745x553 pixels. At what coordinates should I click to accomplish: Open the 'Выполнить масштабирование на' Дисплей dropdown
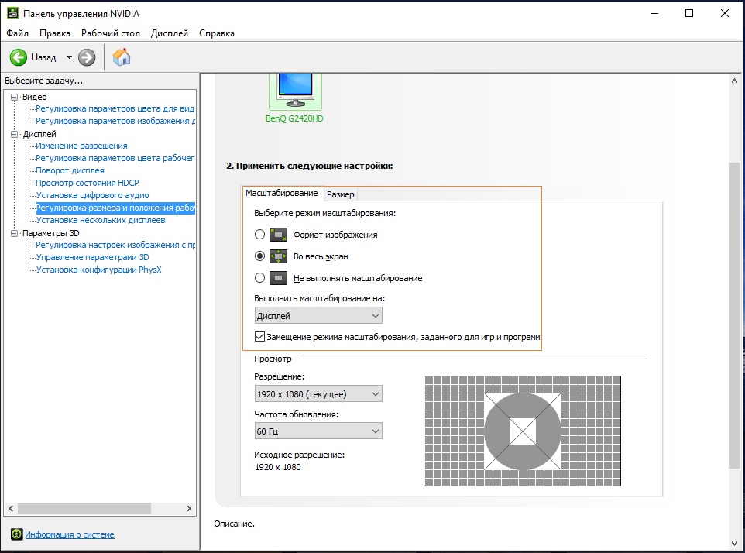318,316
